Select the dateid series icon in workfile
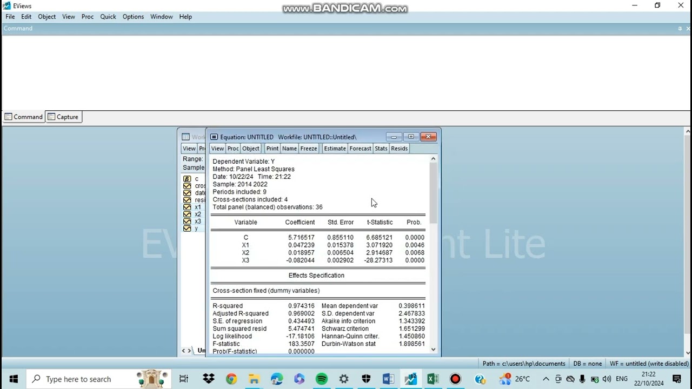This screenshot has height=389, width=692. 187,193
